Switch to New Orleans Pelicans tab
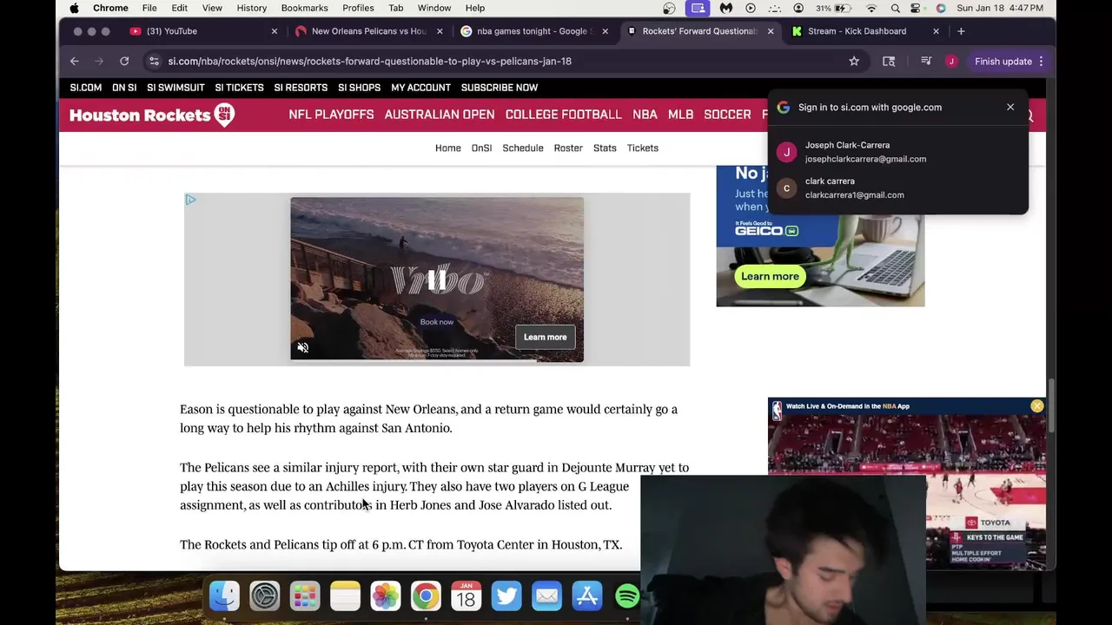This screenshot has height=625, width=1112. tap(369, 31)
